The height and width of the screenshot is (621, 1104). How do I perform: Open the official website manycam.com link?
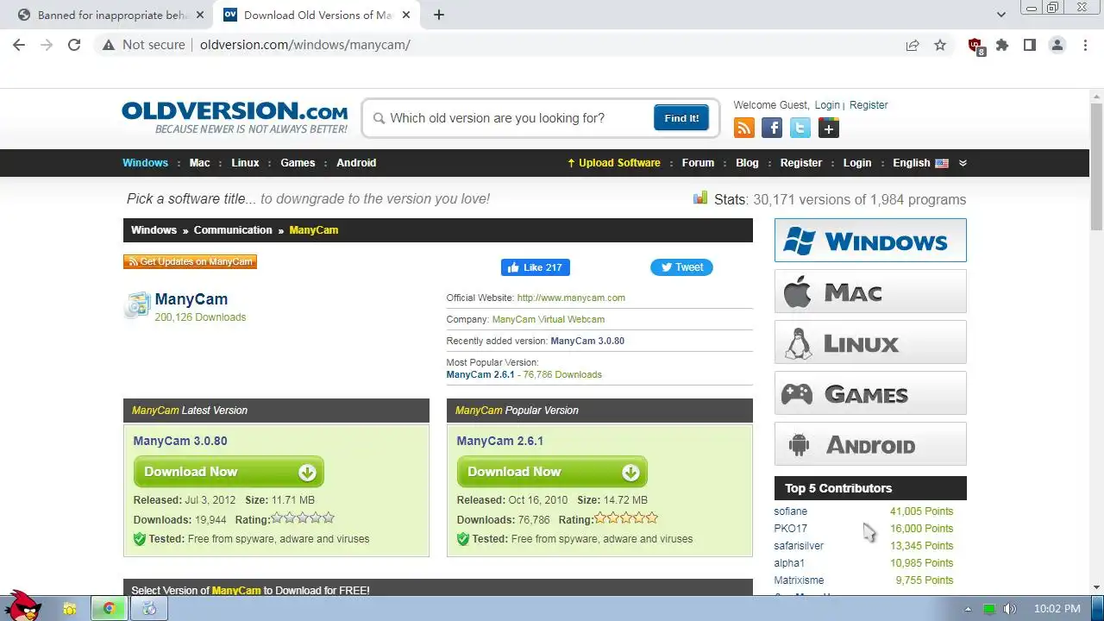[571, 298]
